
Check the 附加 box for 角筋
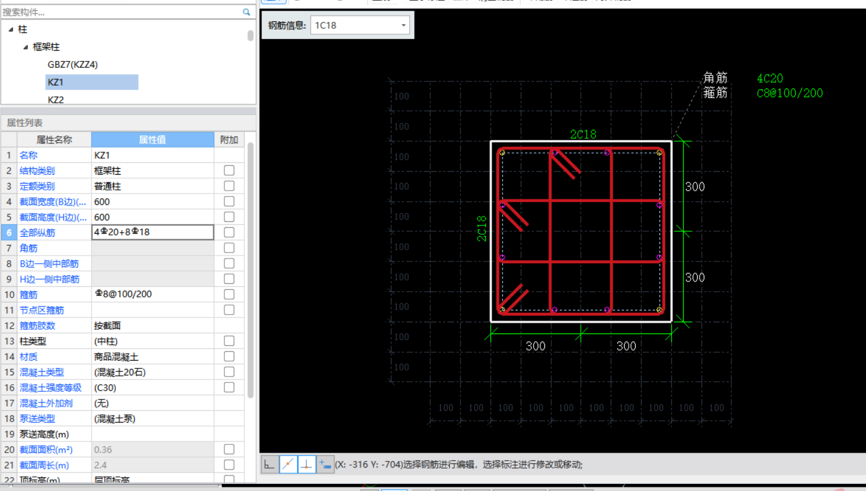click(229, 248)
